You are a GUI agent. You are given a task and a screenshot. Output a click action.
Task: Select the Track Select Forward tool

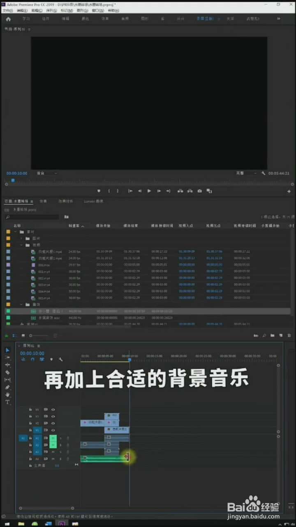[x=7, y=357]
